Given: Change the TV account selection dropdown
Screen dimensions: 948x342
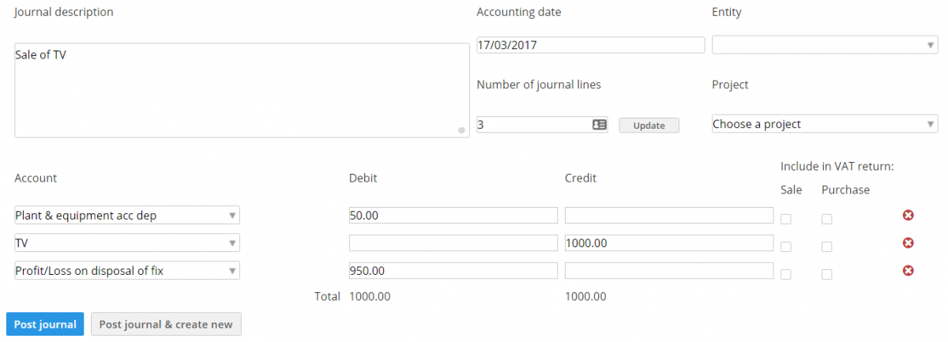Looking at the screenshot, I should [x=127, y=243].
